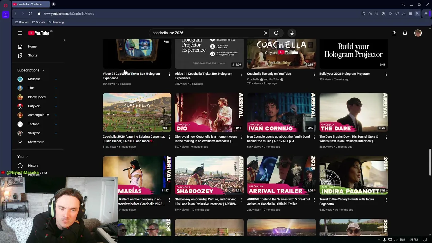Open more options for Build your 2026 Hologram Projector
The image size is (432, 243).
[x=386, y=74]
